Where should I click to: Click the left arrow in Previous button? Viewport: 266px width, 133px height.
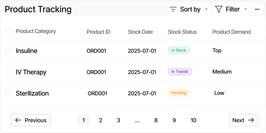point(18,120)
